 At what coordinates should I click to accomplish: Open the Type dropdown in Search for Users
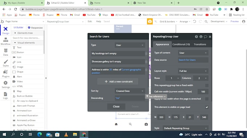[x=130, y=45]
